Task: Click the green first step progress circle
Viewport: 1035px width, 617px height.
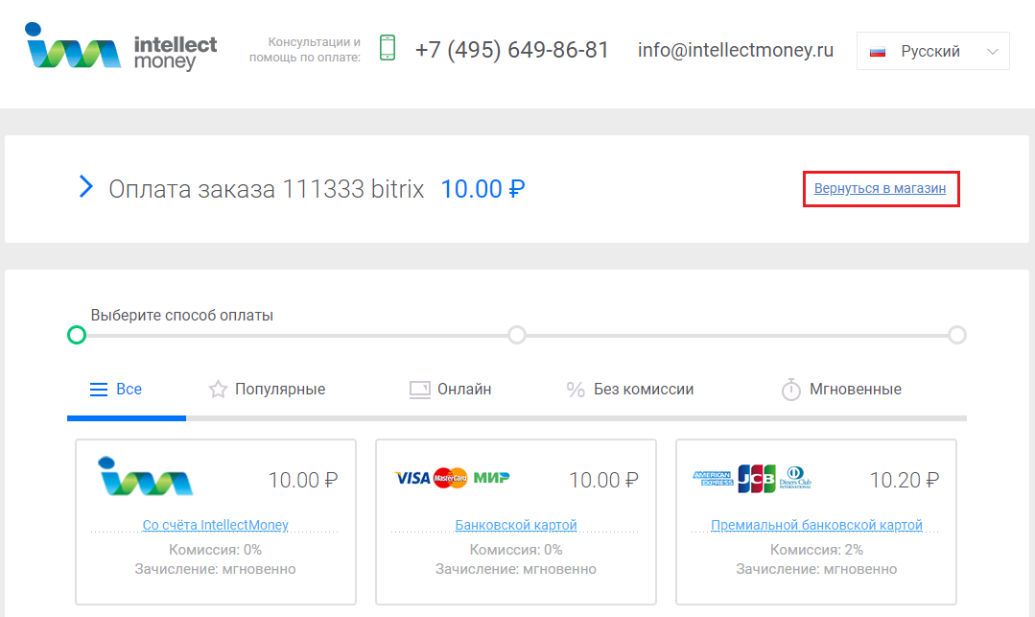Action: point(77,335)
